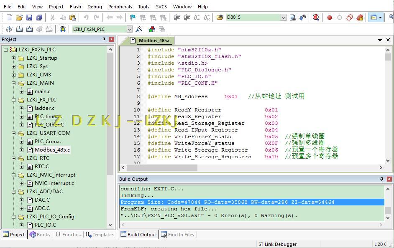
Task: Expand main.c dependencies
Action: [x=22, y=91]
